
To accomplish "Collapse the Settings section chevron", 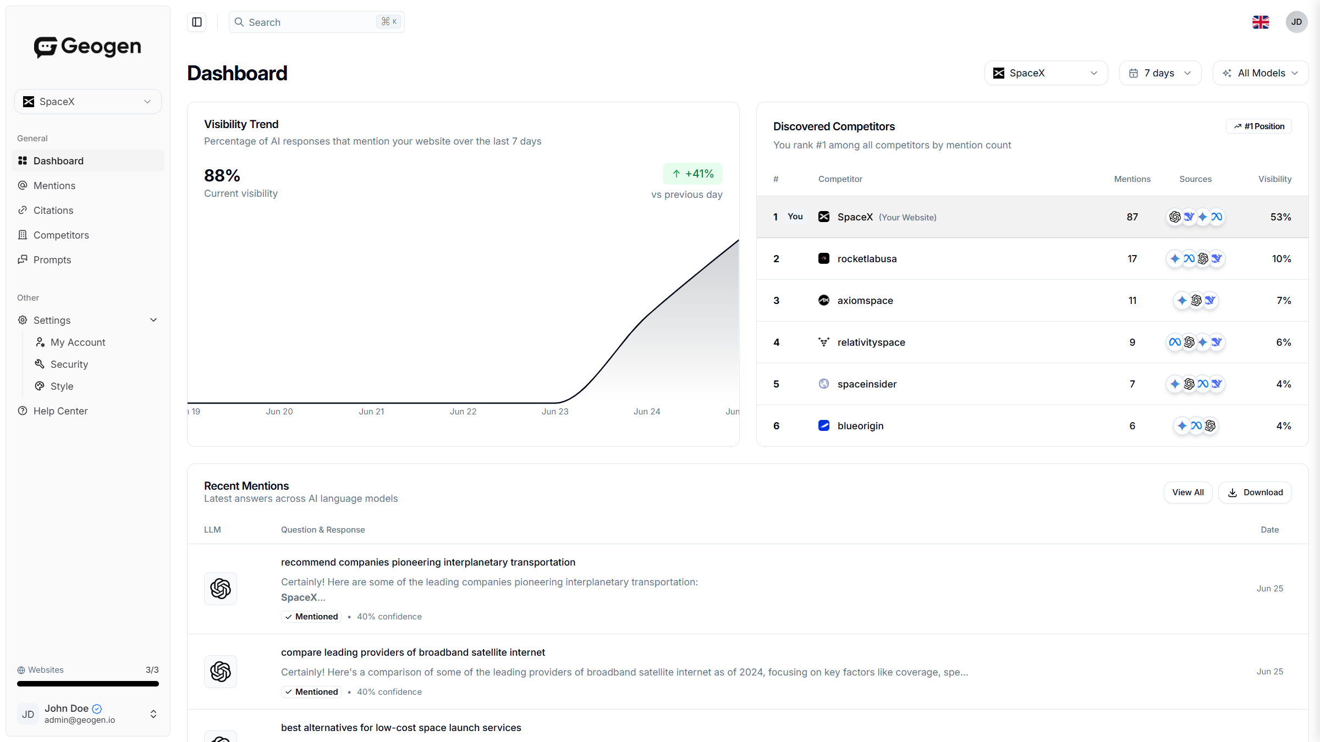I will click(x=153, y=320).
